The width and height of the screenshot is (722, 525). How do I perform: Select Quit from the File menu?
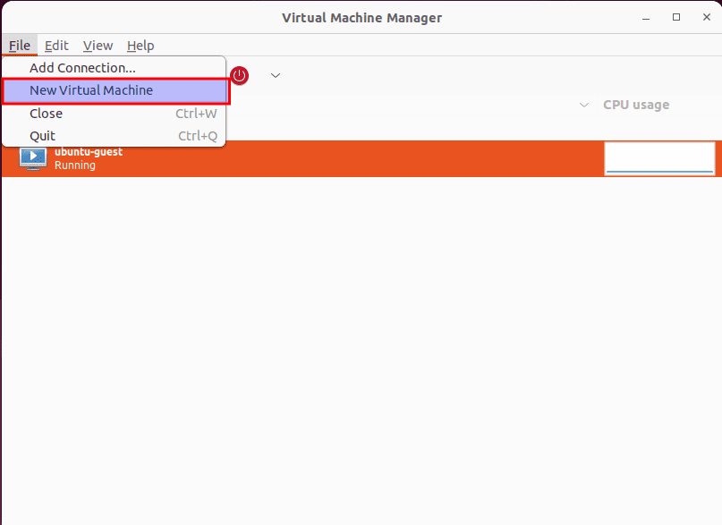[x=42, y=136]
